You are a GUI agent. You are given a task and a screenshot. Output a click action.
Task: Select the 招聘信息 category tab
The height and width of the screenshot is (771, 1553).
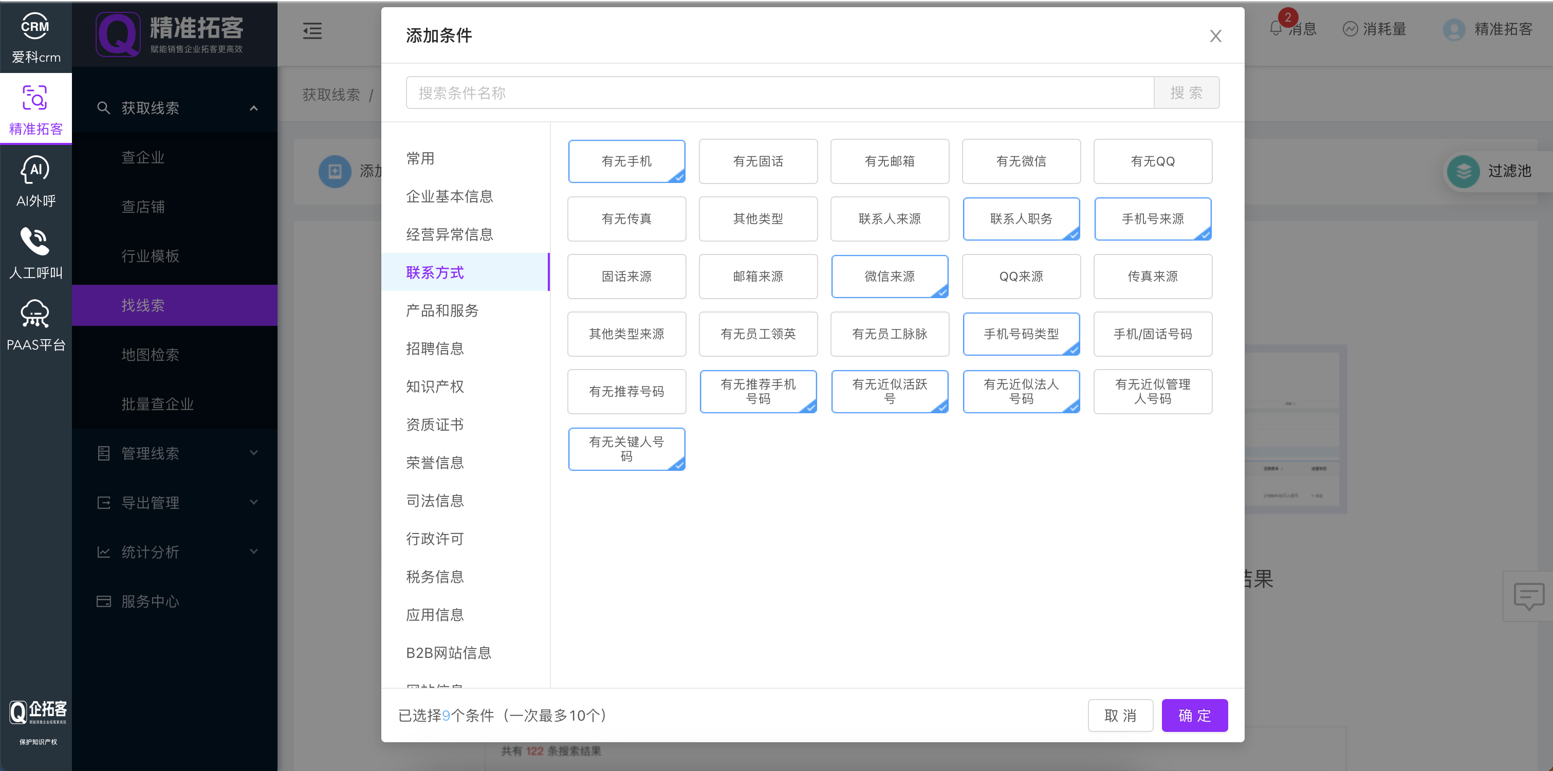tap(435, 348)
